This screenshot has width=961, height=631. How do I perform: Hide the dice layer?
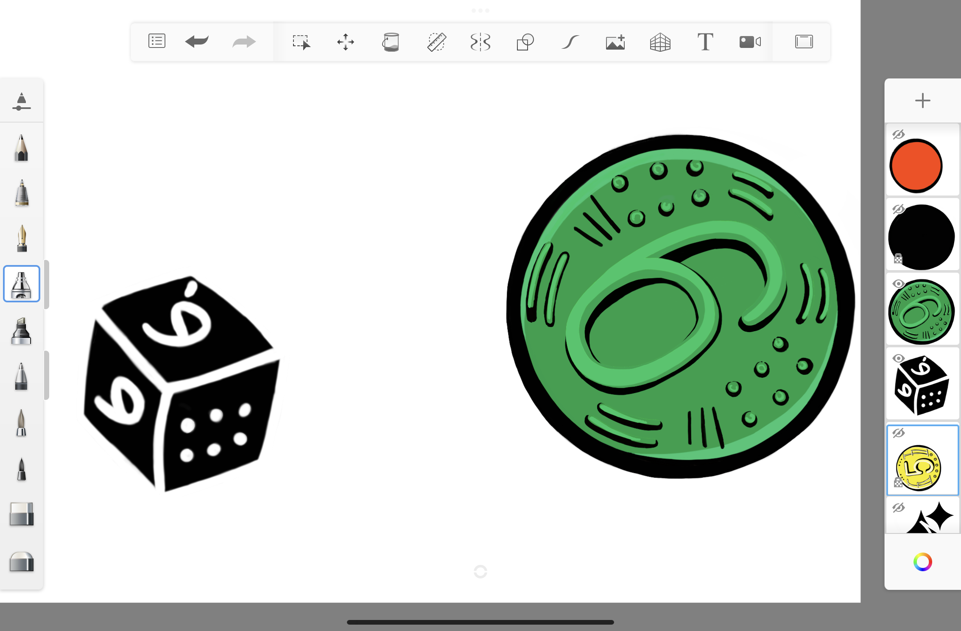tap(898, 358)
